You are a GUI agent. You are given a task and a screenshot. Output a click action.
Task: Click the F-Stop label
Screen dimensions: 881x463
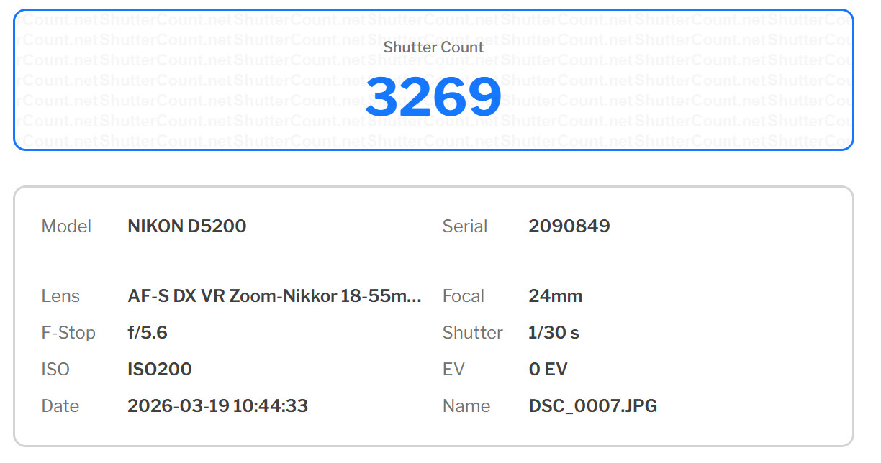tap(68, 333)
